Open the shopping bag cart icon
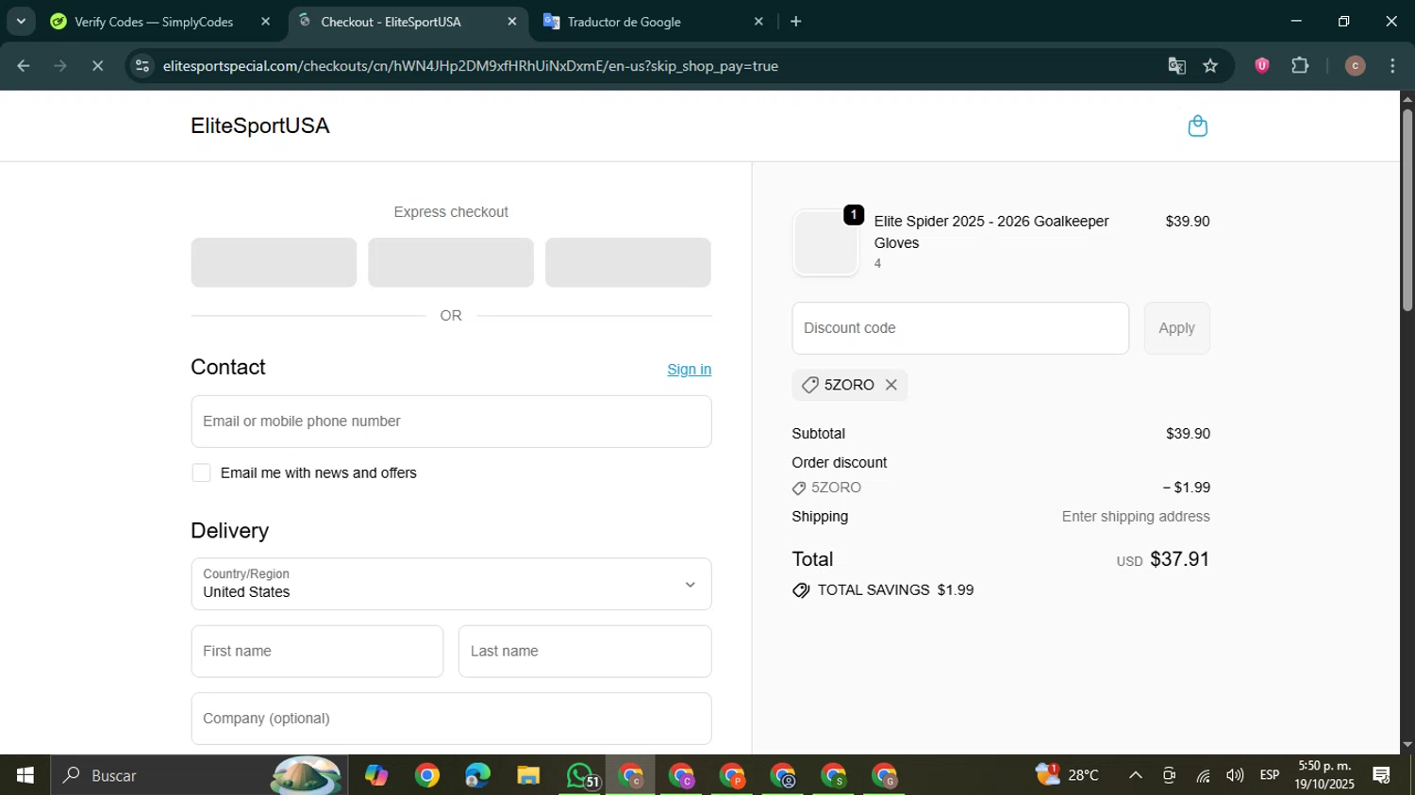Screen dimensions: 1415x795 pos(1197,126)
